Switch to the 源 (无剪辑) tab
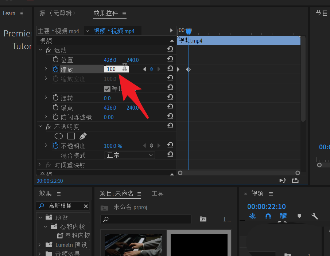Viewport: 330px width, 256px height. point(57,13)
